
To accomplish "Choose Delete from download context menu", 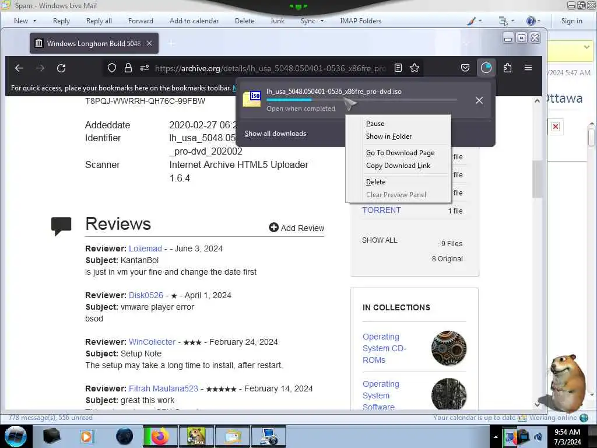I will pyautogui.click(x=375, y=182).
